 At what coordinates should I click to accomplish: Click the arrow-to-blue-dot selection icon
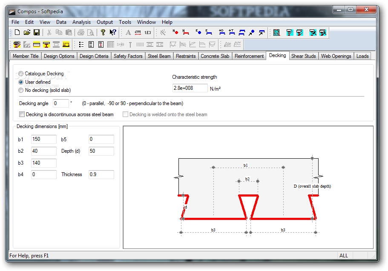(252, 32)
